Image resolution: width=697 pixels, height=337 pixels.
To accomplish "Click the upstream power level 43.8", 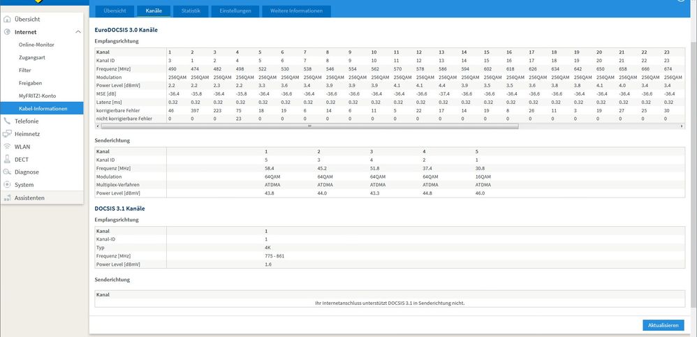I will click(269, 193).
